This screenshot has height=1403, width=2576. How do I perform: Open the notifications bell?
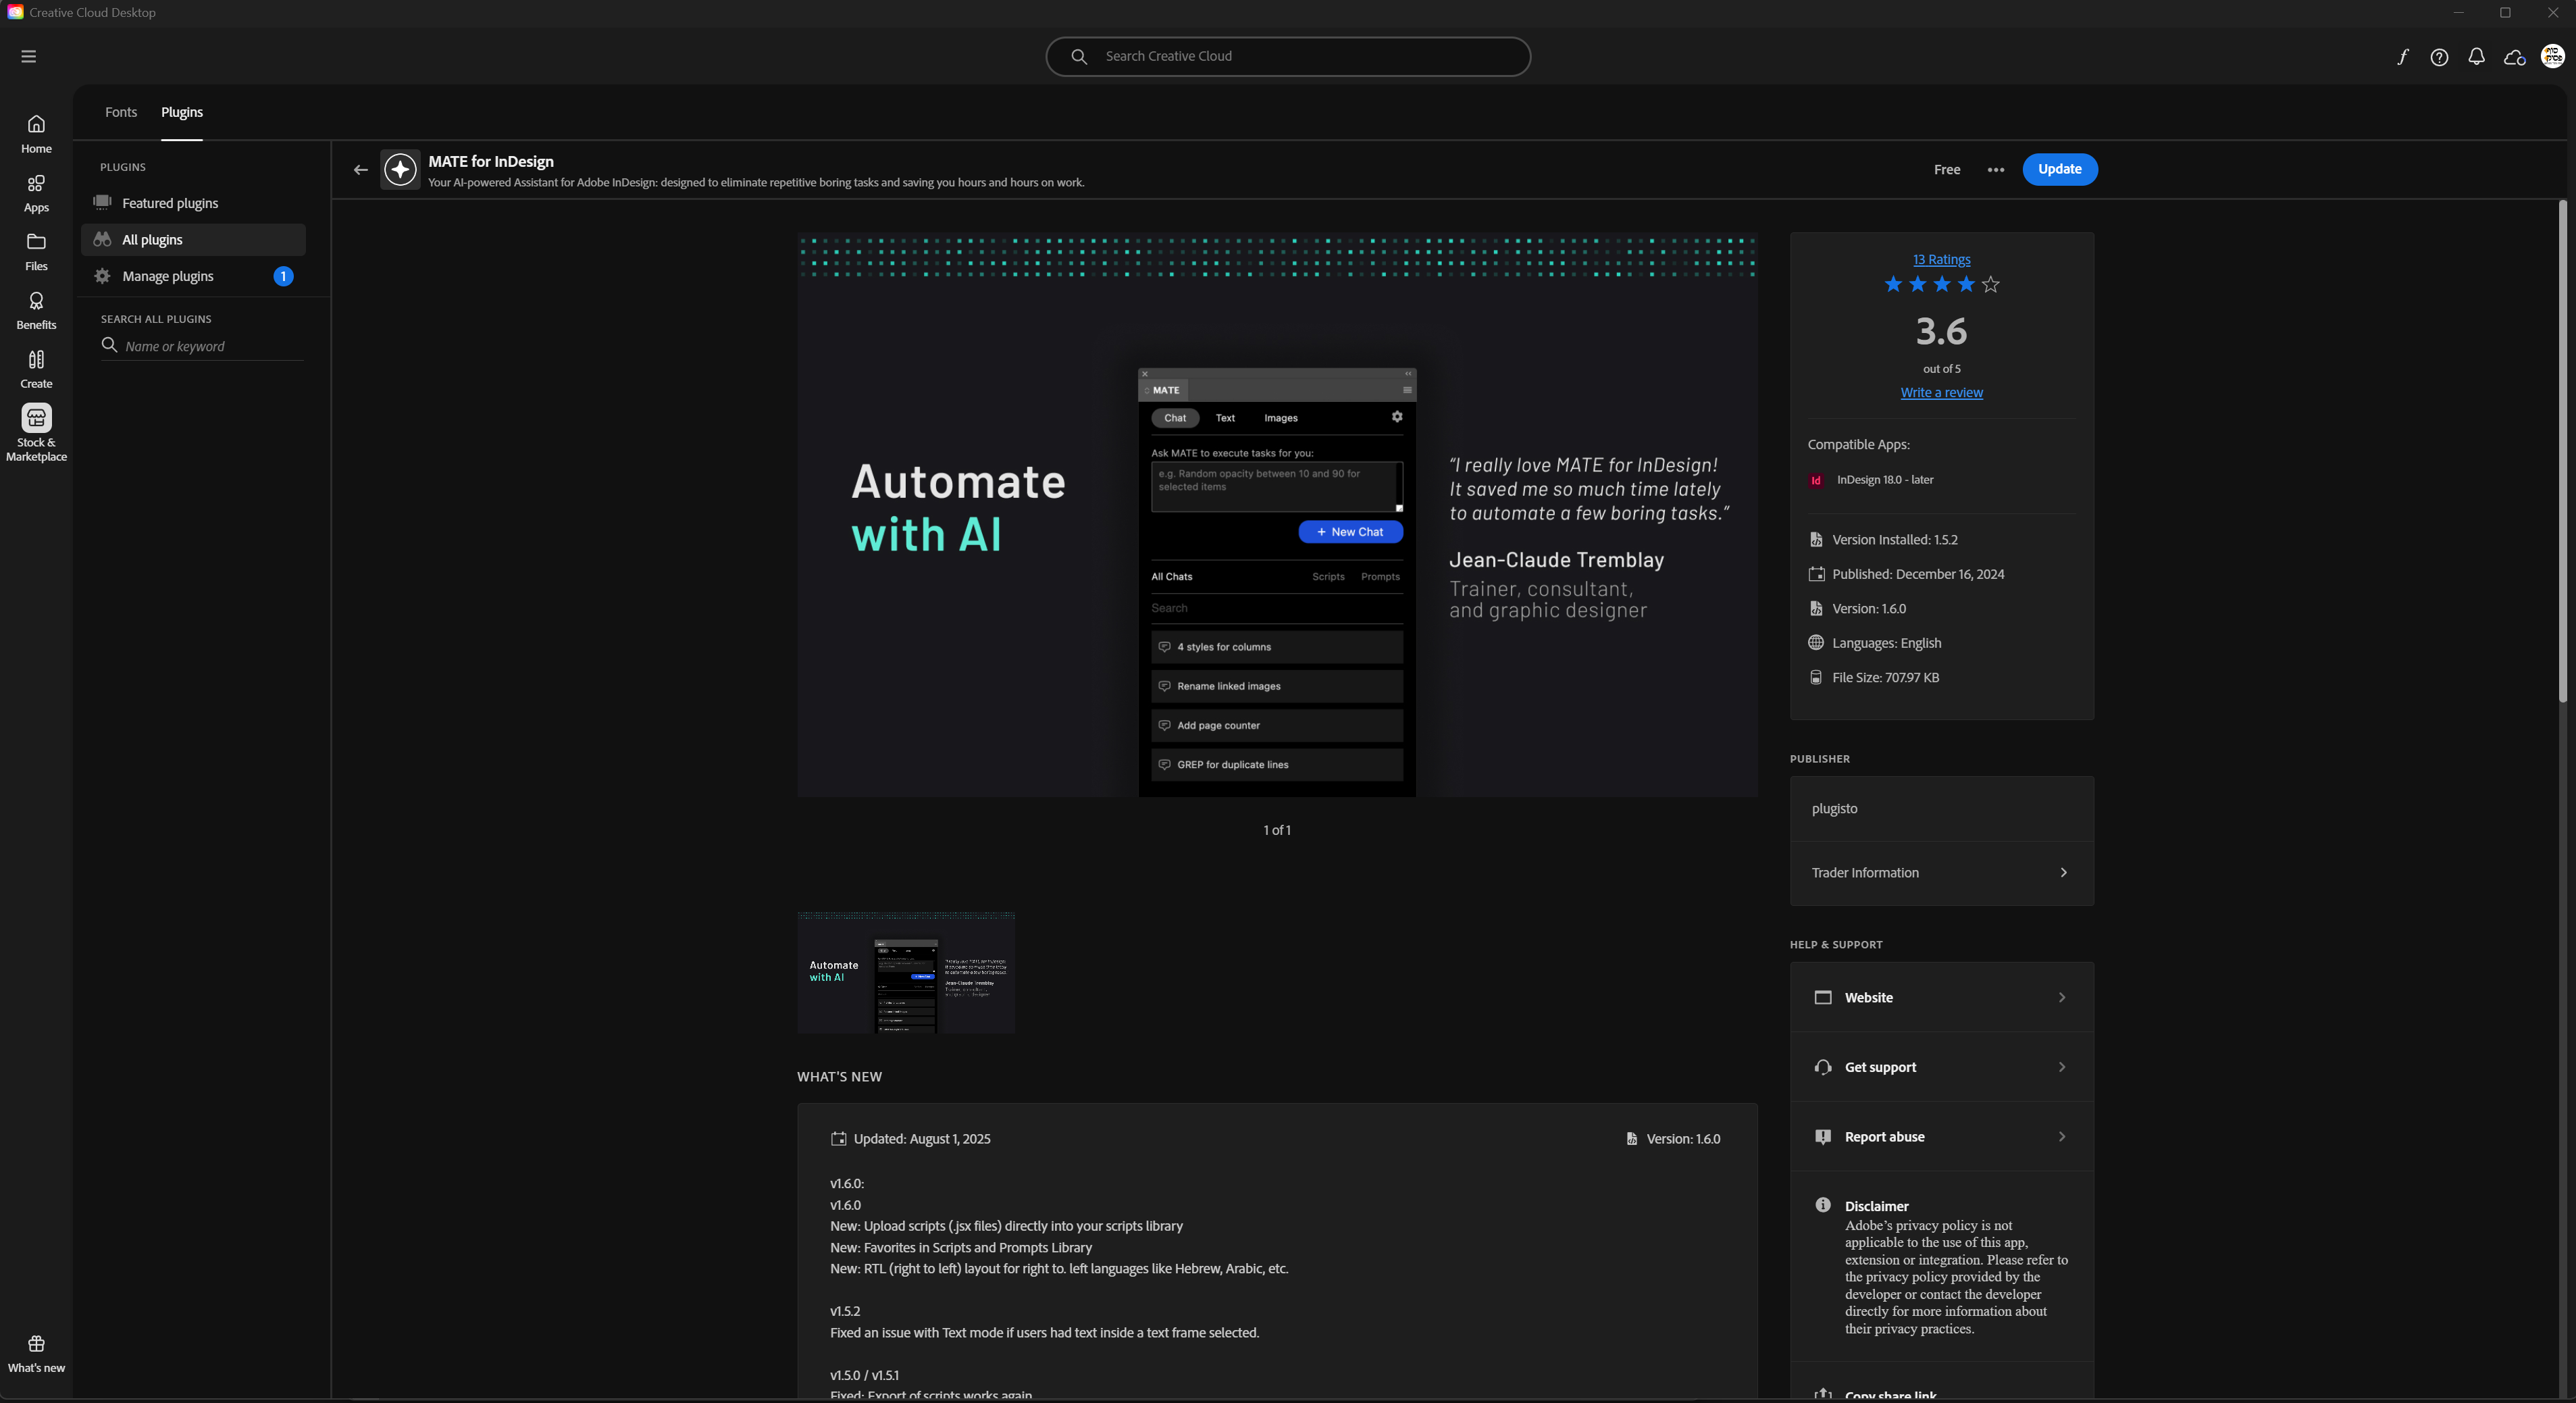point(2476,57)
